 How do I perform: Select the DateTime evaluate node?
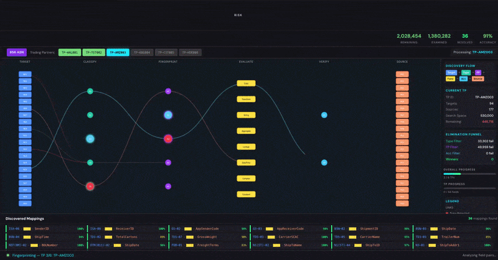point(246,162)
